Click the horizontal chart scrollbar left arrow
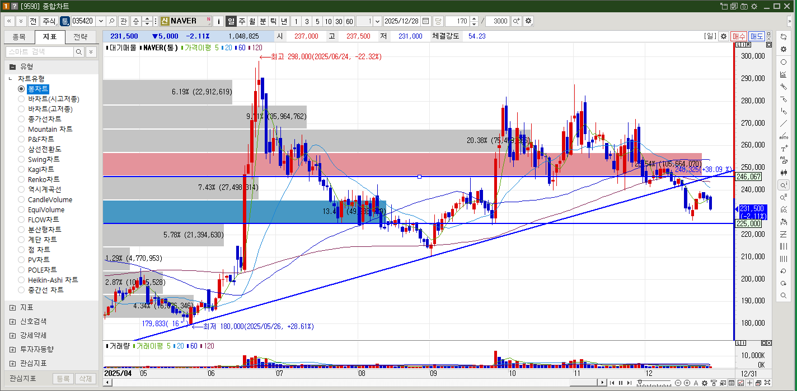The width and height of the screenshot is (797, 391). tap(106, 383)
